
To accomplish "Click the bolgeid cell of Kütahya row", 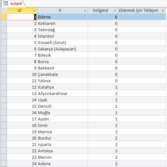I will tap(103, 87).
